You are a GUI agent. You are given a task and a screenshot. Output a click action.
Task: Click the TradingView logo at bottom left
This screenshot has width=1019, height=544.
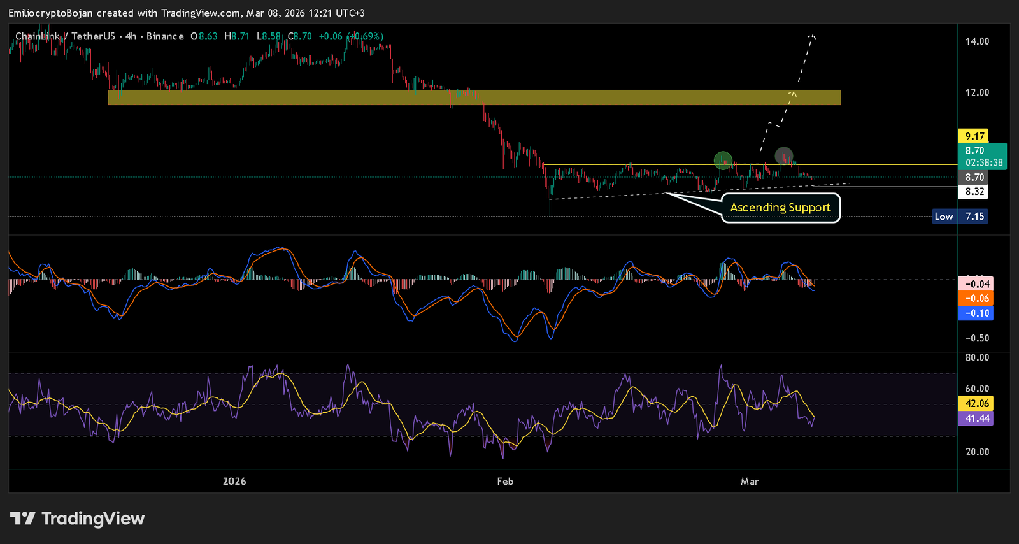tap(78, 519)
